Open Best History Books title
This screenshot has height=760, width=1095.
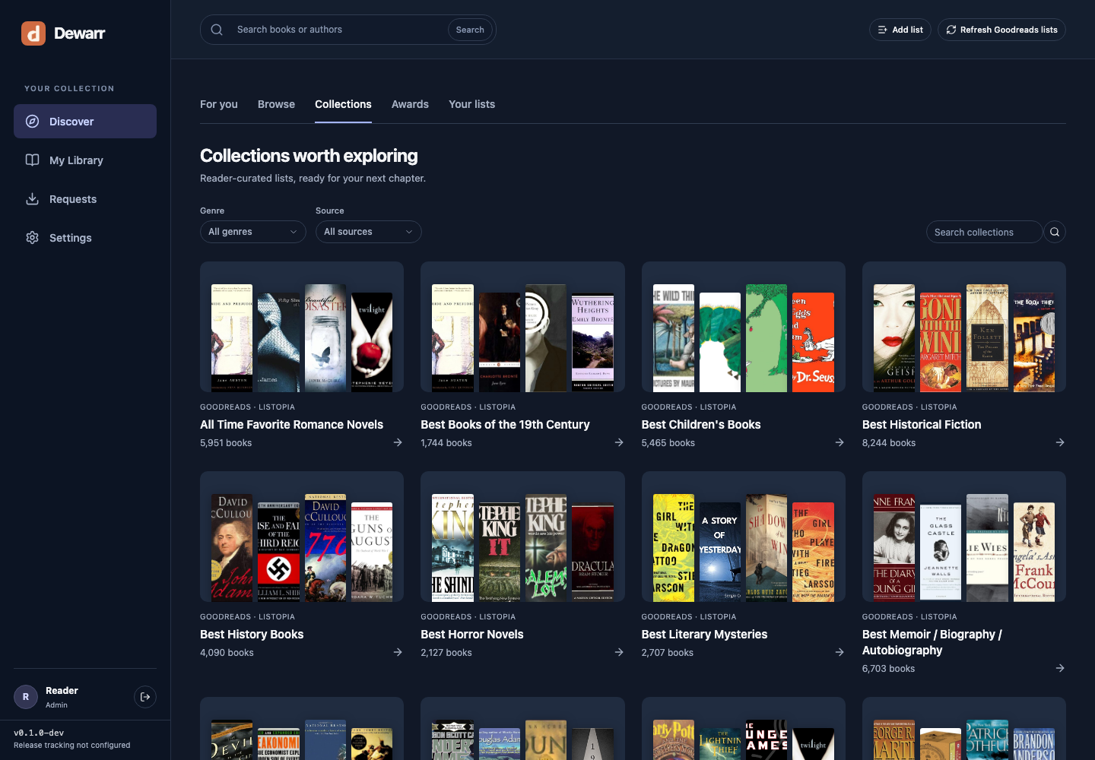point(252,635)
